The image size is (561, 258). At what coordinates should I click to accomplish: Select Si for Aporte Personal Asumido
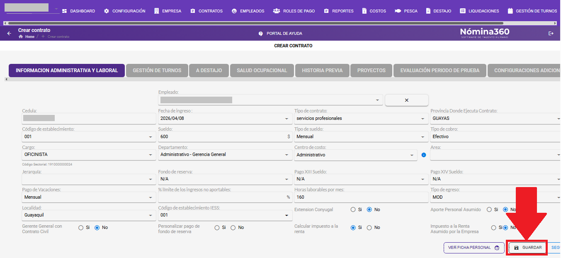tap(489, 209)
